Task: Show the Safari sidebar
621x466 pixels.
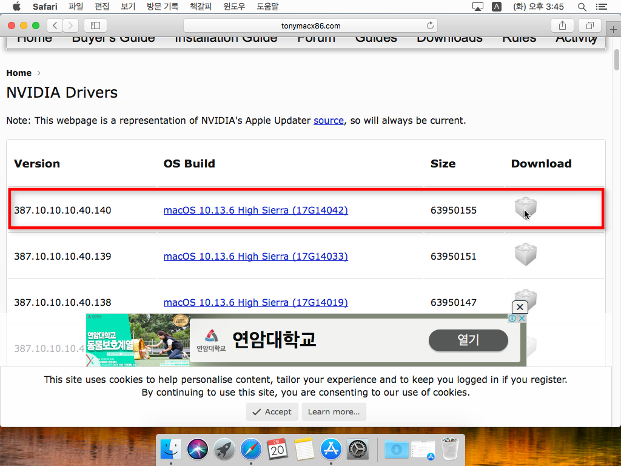Action: (95, 25)
